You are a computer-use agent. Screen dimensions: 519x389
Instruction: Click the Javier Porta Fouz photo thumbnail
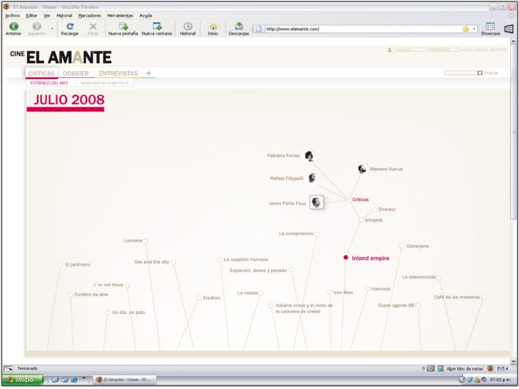316,202
